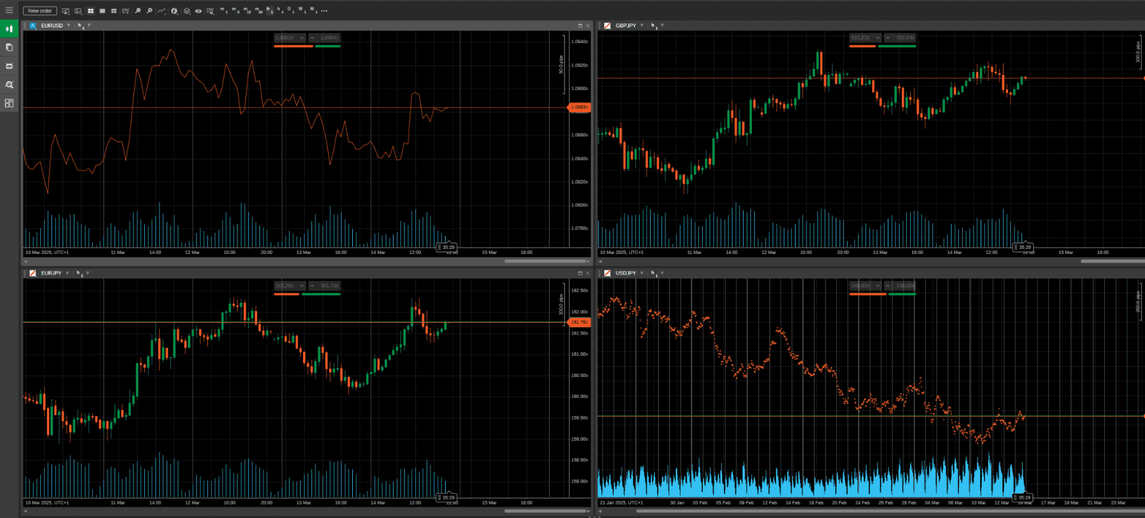Viewport: 1145px width, 518px height.
Task: Click the EURJPY chart symbol icon
Action: click(33, 273)
